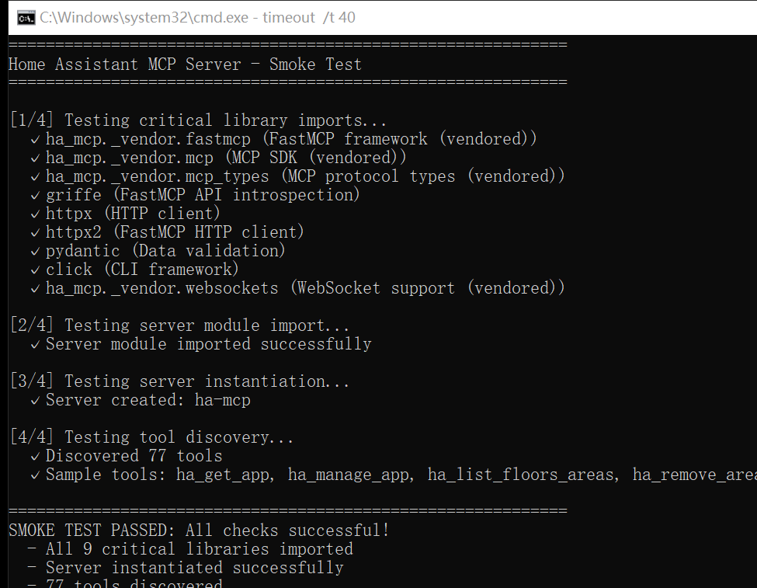Select the 'Server module imported successfully' line
This screenshot has height=588, width=757.
(x=201, y=344)
